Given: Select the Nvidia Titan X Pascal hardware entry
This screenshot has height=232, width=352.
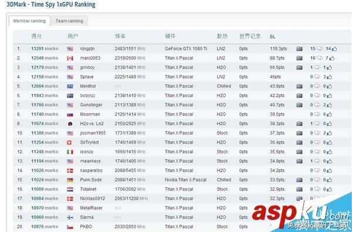Looking at the screenshot, I should click(x=185, y=180).
